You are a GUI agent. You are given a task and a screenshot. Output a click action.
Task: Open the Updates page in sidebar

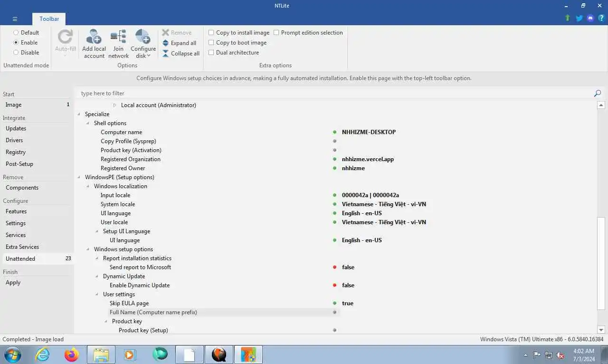pos(37,128)
